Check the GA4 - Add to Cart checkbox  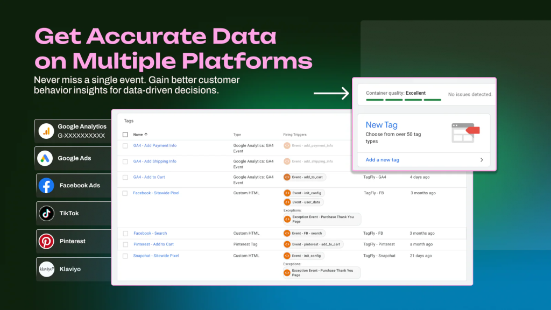coord(125,178)
